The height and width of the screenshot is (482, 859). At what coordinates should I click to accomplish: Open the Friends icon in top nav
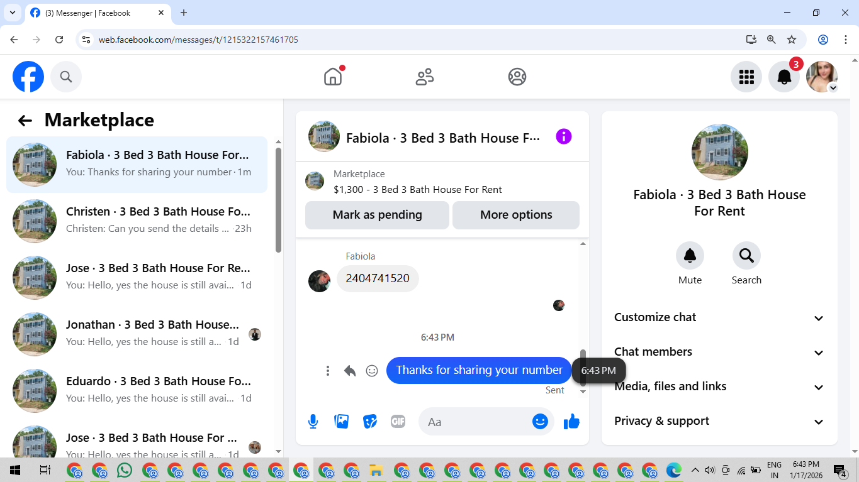pos(425,77)
